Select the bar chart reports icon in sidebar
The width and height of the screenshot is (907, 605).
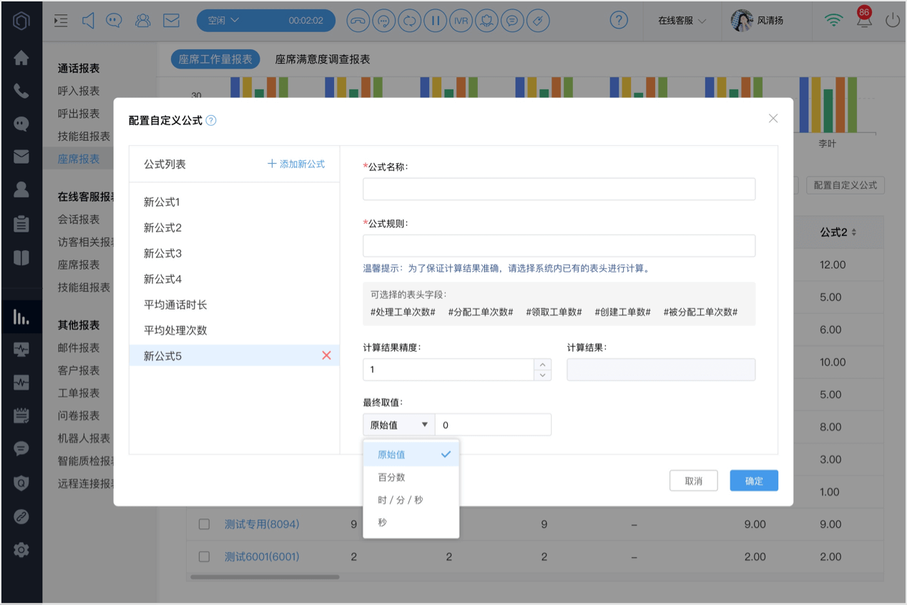pos(21,318)
